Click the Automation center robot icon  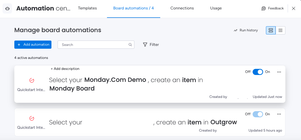click(x=7, y=9)
